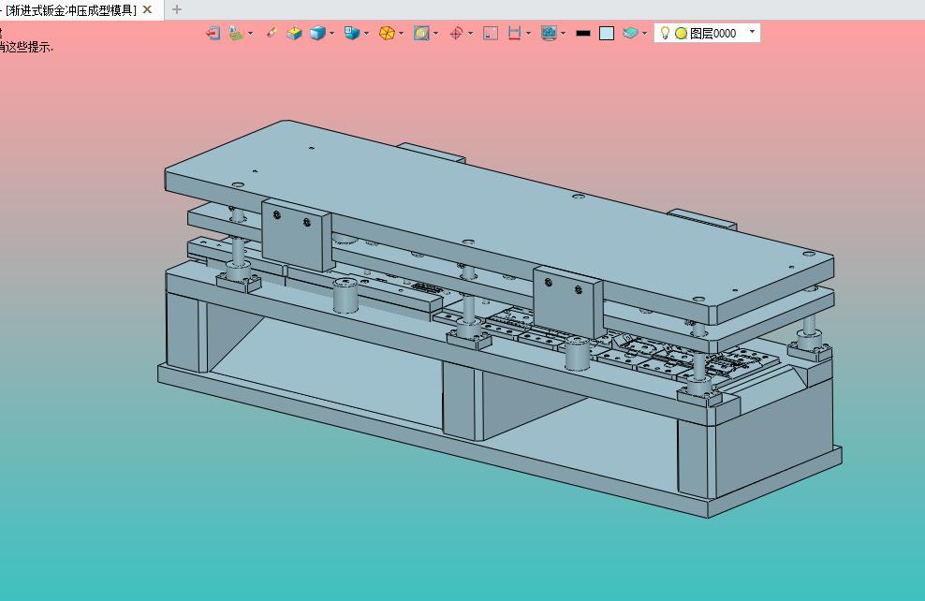The height and width of the screenshot is (601, 925).
Task: Click the light blue face color swatch
Action: point(607,33)
